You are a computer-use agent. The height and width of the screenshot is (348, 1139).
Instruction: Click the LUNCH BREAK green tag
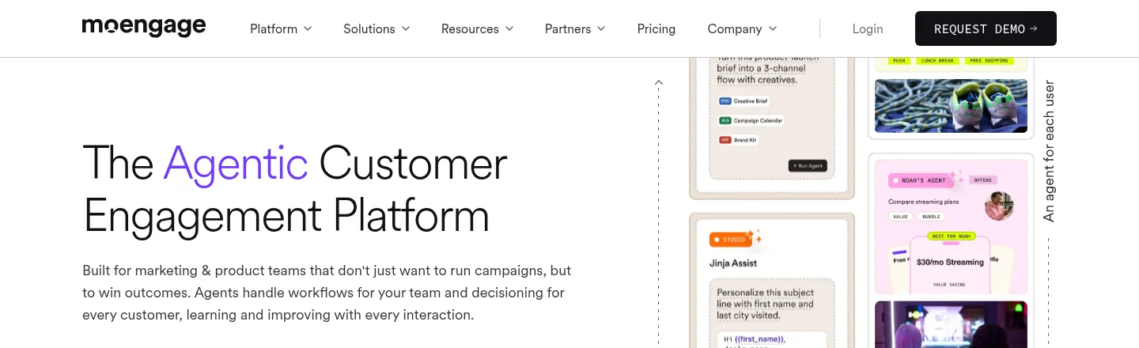(x=937, y=61)
